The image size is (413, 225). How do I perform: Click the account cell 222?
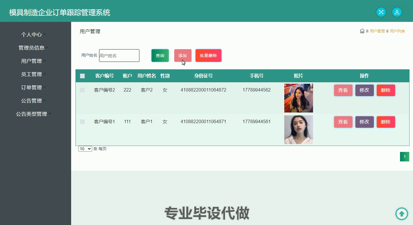pyautogui.click(x=127, y=90)
